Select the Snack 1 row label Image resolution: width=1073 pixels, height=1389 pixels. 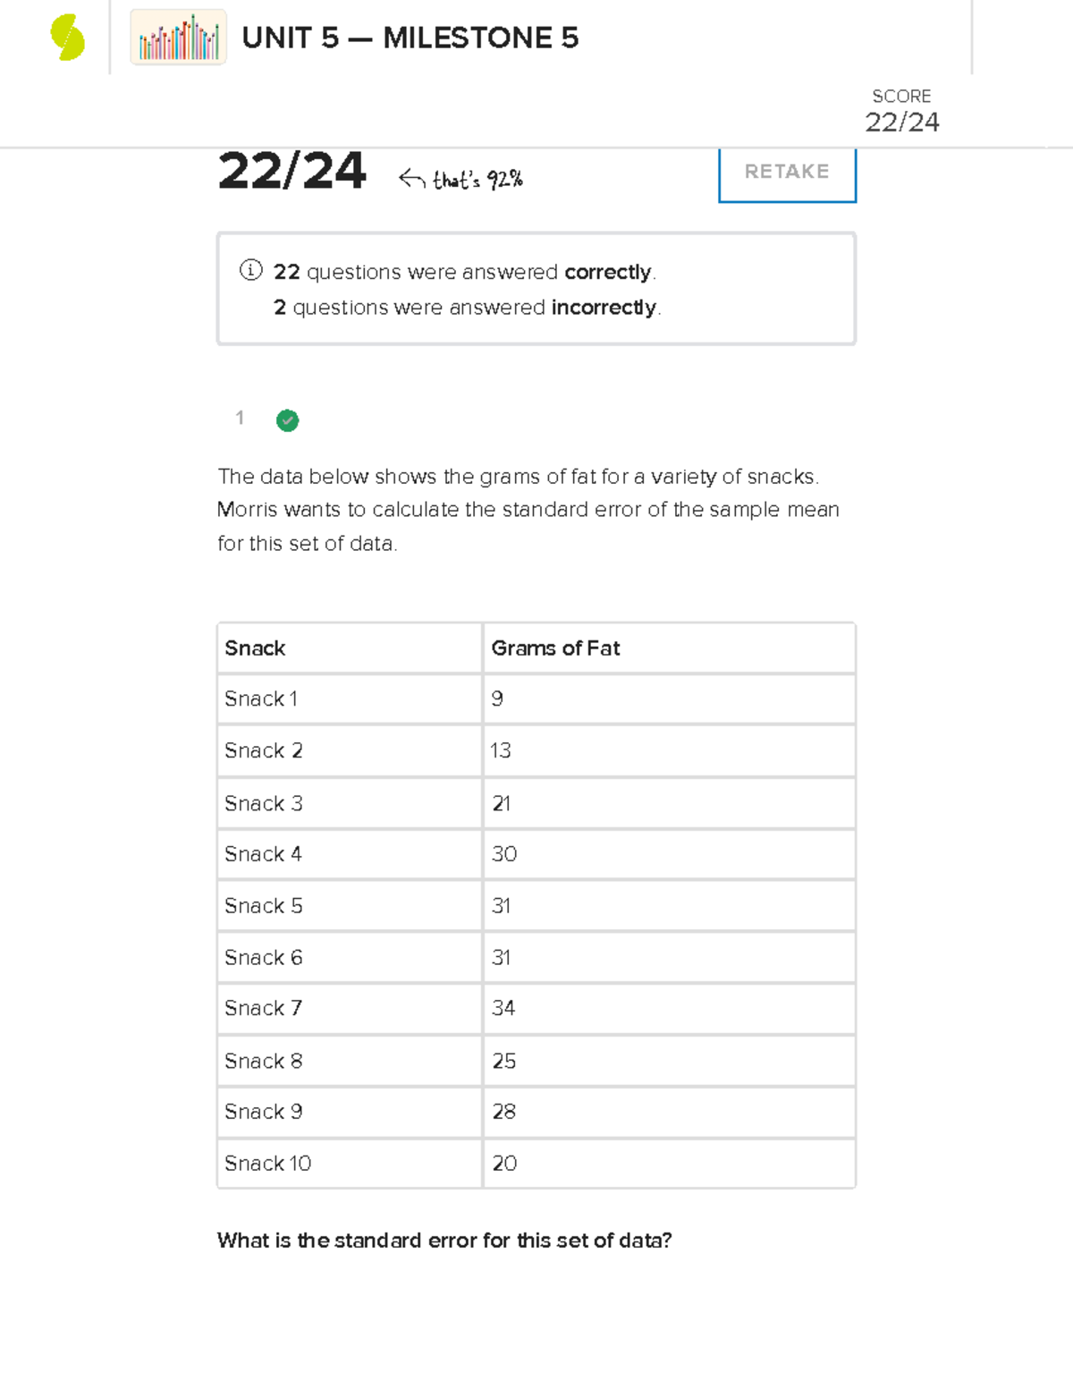click(261, 699)
